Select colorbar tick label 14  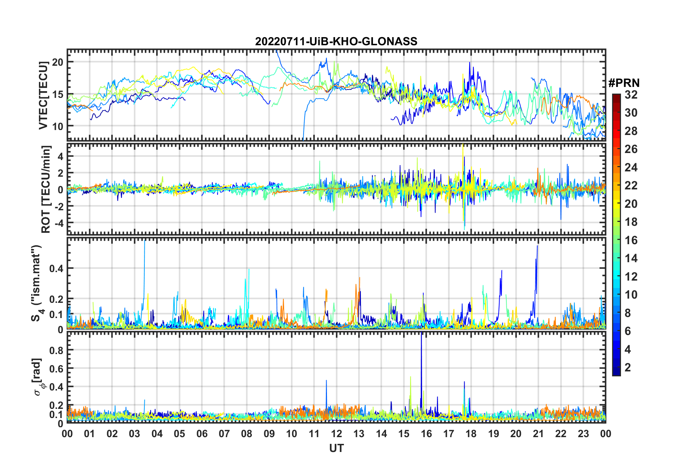pos(631,258)
